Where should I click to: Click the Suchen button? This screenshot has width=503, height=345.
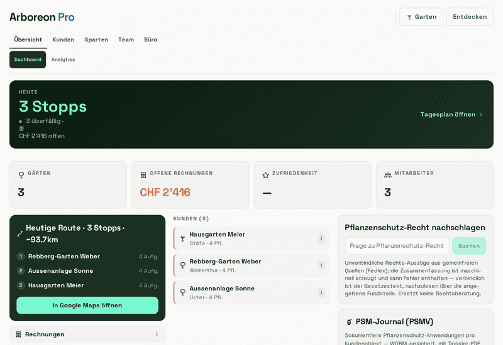pyautogui.click(x=469, y=246)
